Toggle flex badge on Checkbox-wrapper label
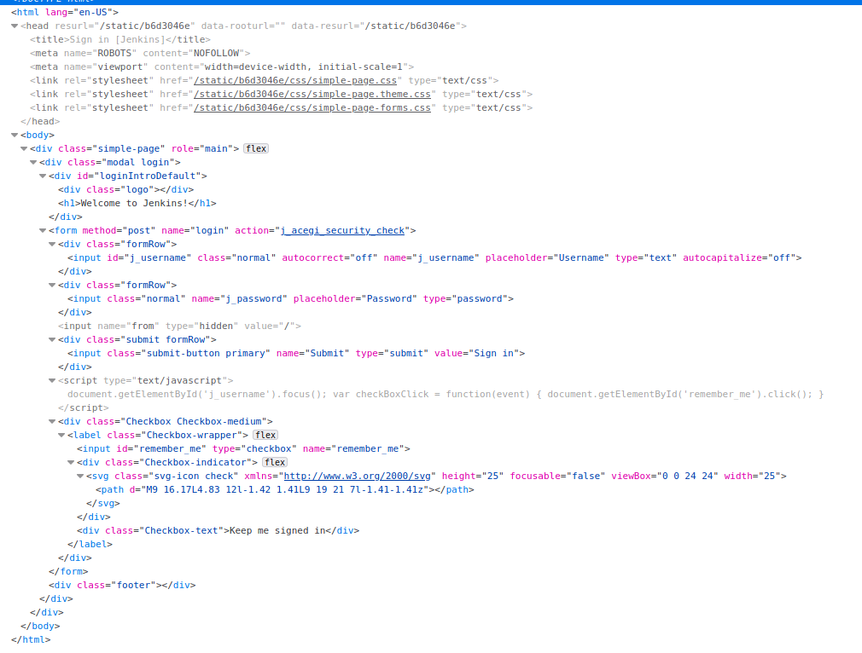862x653 pixels. point(265,435)
